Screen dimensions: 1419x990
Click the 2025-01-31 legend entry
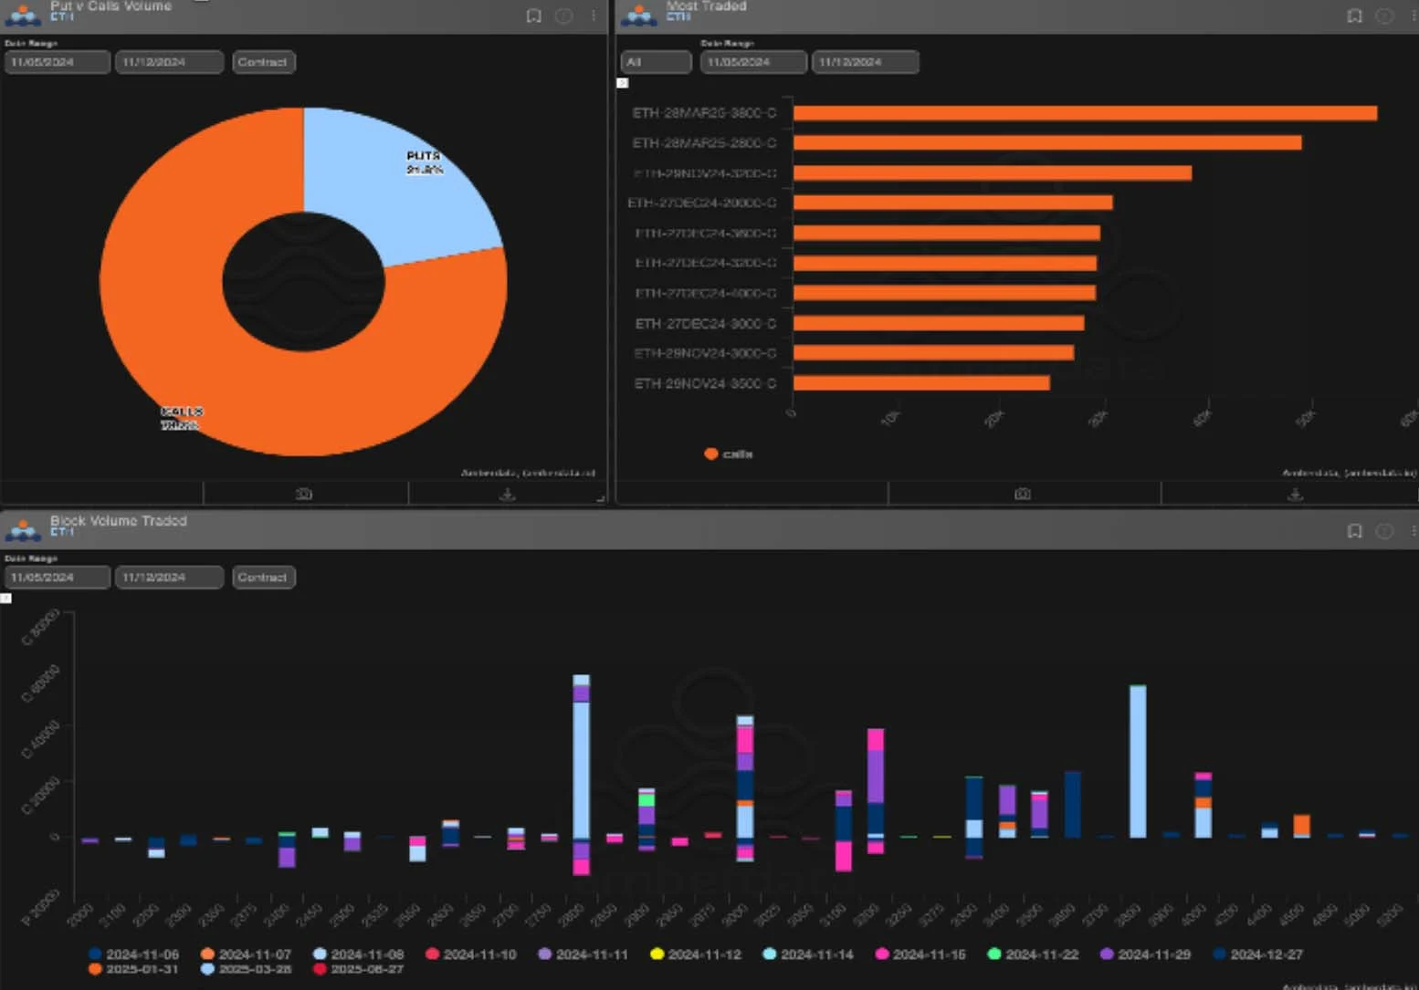coord(133,969)
